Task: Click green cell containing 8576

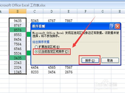Action: coord(18,30)
